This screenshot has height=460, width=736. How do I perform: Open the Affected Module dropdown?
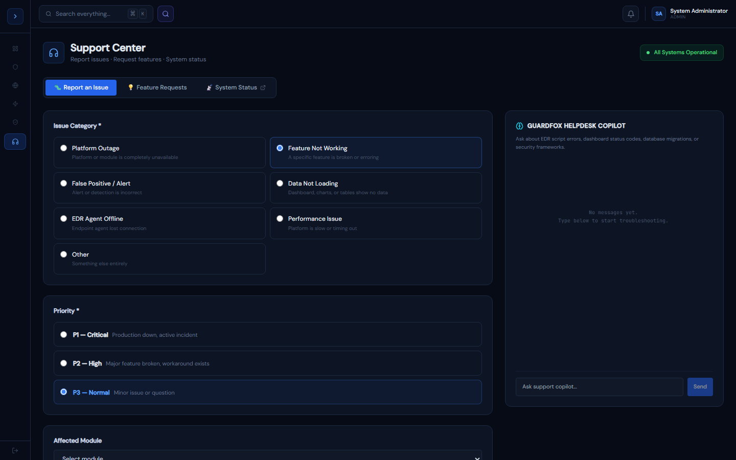268,456
